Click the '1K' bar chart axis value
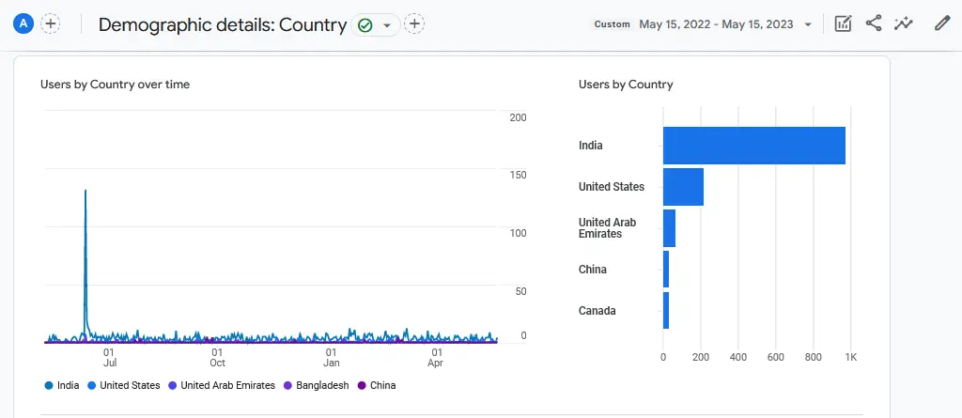 851,357
